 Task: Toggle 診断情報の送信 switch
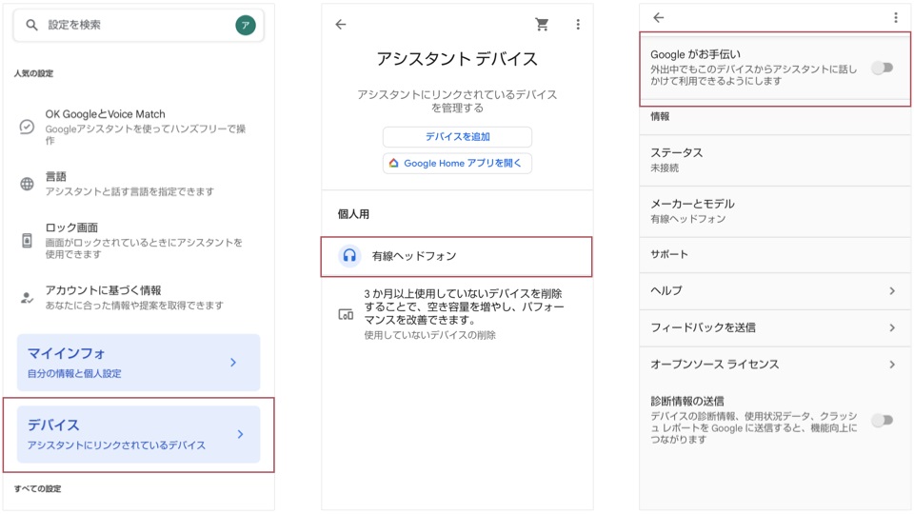883,420
